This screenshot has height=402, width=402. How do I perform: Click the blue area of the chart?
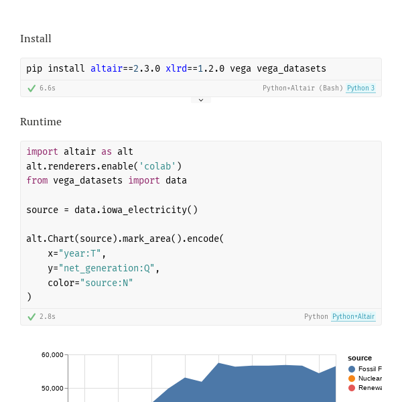(x=257, y=385)
